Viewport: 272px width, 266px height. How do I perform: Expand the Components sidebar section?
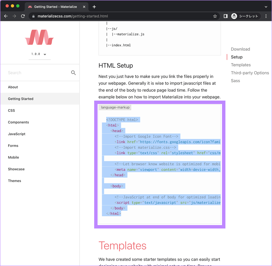18,122
